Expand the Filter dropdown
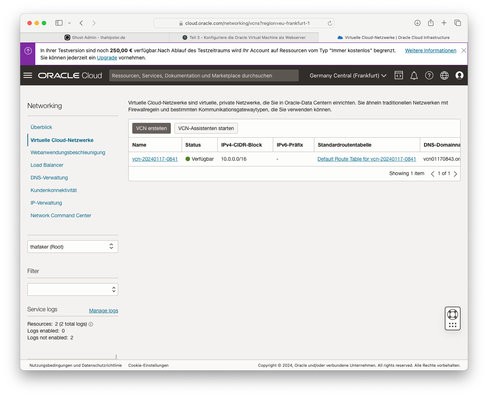 click(x=72, y=289)
